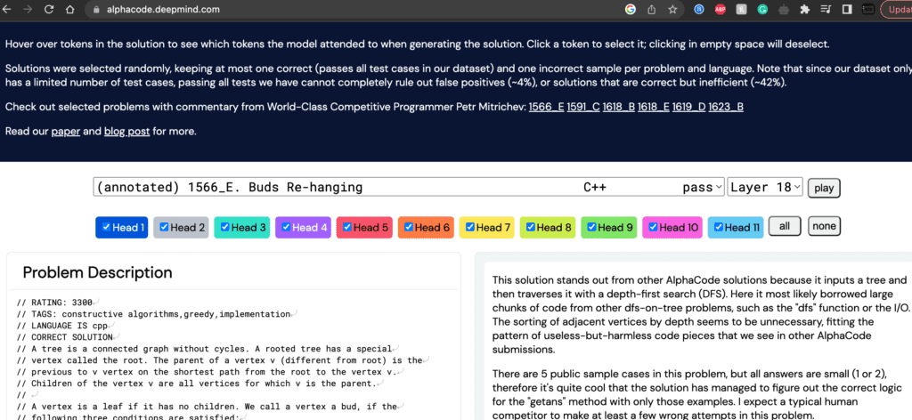
Task: Share this page via share icon
Action: click(x=651, y=9)
